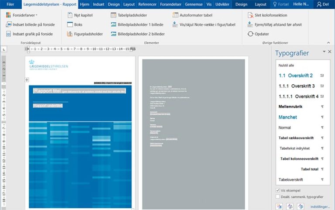Click Slet kolofonsektion icon
335x210 pixels.
[x=250, y=15]
